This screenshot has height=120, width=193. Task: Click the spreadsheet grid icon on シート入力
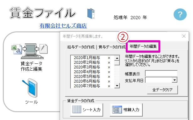click(x=77, y=109)
